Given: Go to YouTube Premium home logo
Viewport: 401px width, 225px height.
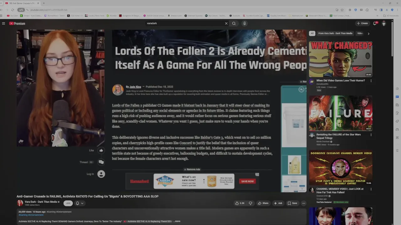Looking at the screenshot, I should click(17, 23).
